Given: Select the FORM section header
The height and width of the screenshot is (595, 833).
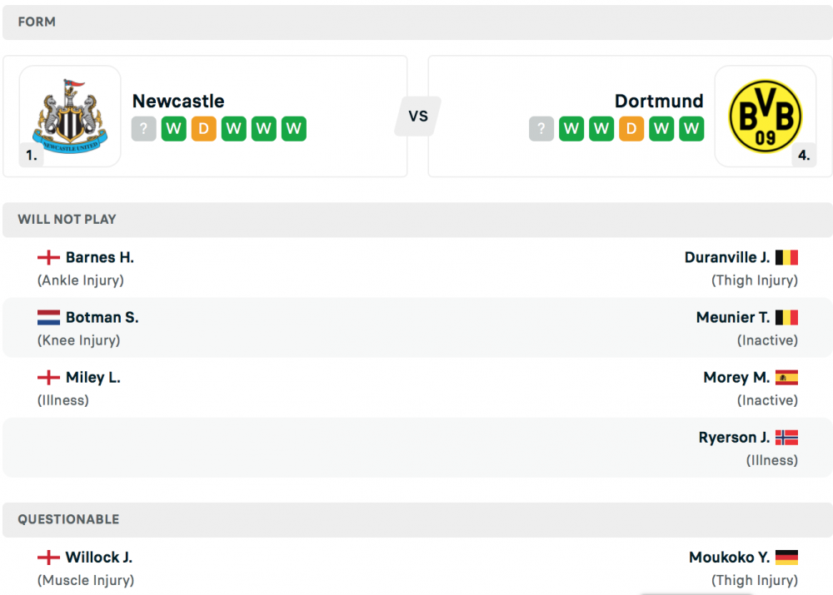Looking at the screenshot, I should (417, 22).
